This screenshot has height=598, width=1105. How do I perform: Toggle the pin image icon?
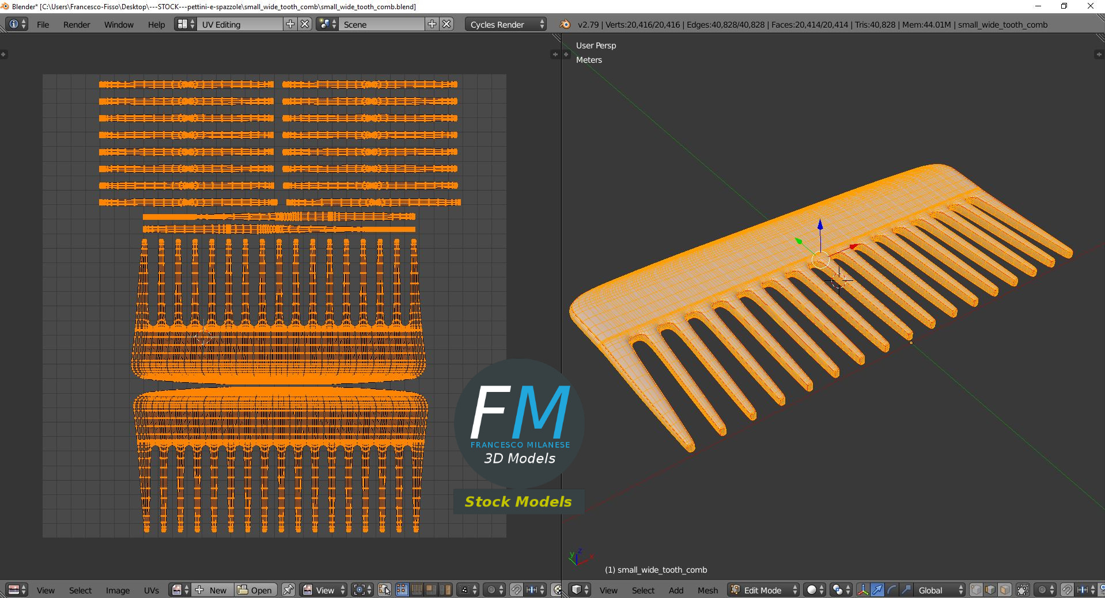(x=288, y=590)
